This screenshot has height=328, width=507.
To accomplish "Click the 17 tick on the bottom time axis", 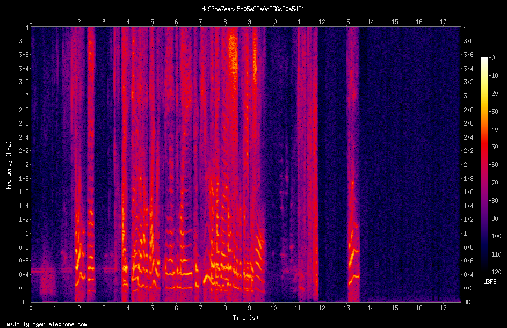I will pos(443,308).
